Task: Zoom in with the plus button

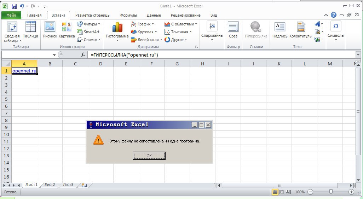Action: (x=351, y=192)
